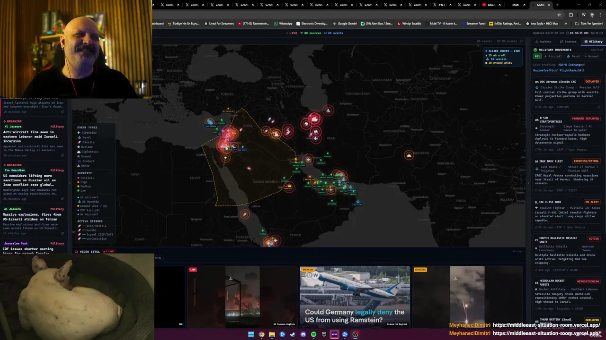The width and height of the screenshot is (606, 340).
Task: Click the High severity orange dot
Action: pos(79,182)
